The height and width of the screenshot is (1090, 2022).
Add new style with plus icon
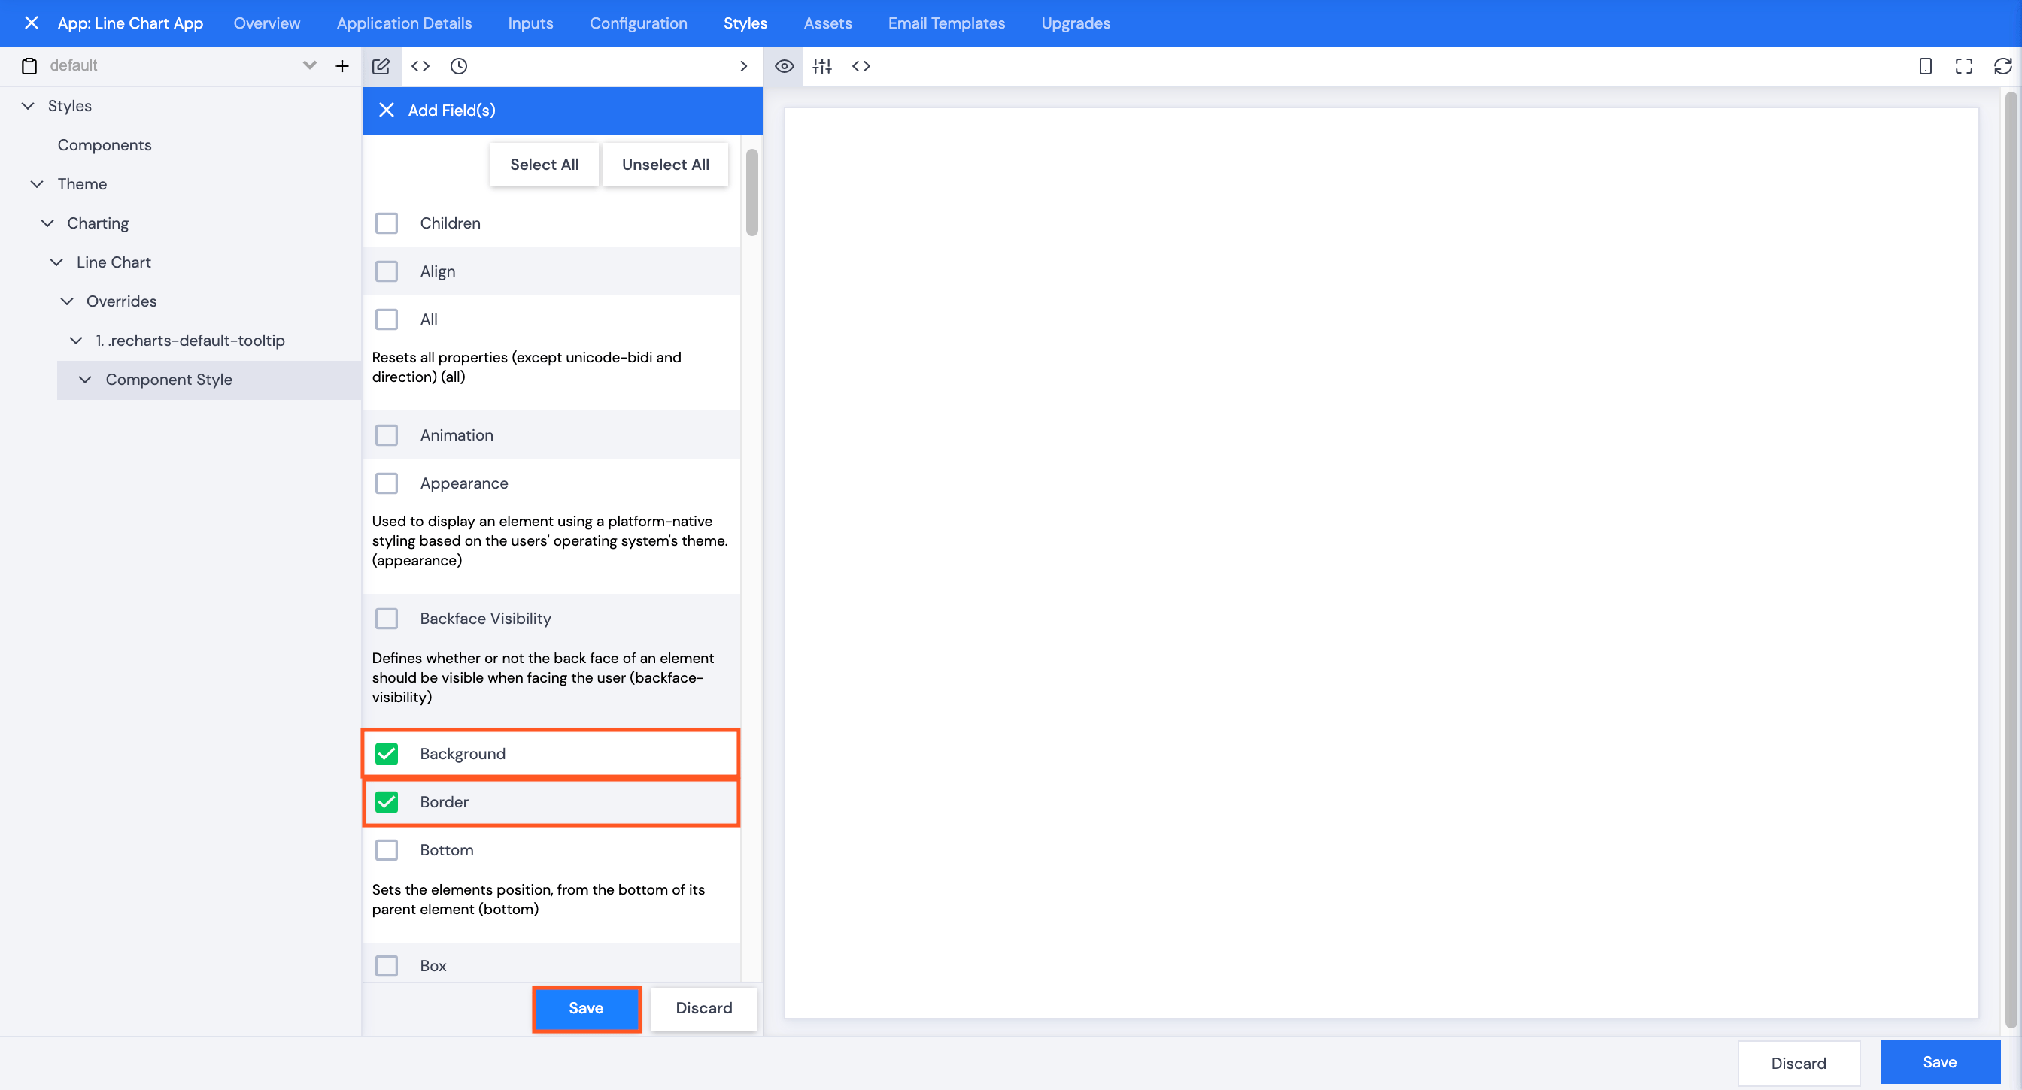[x=342, y=66]
